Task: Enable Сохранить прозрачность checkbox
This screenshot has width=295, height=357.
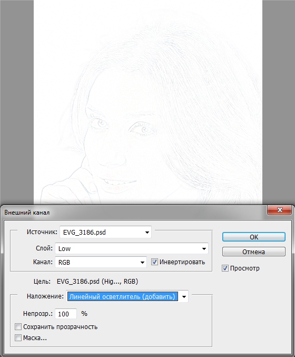Action: point(18,327)
